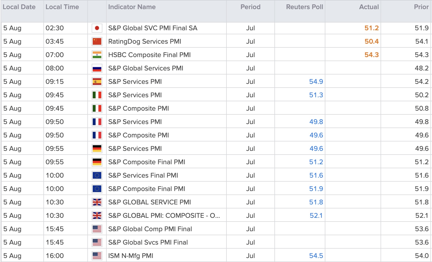Open the S&P Global Services PMI row at 08:00
432x262 pixels.
146,68
